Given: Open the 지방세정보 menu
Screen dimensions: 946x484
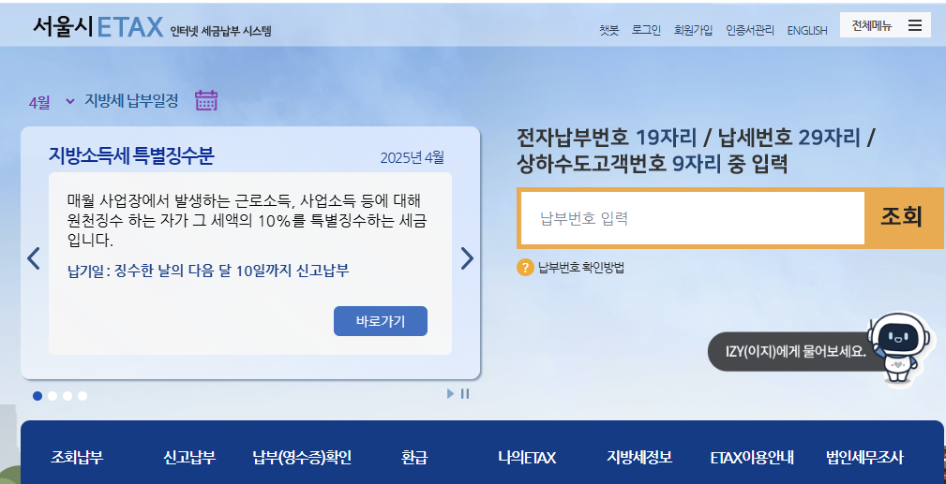Looking at the screenshot, I should pos(639,458).
